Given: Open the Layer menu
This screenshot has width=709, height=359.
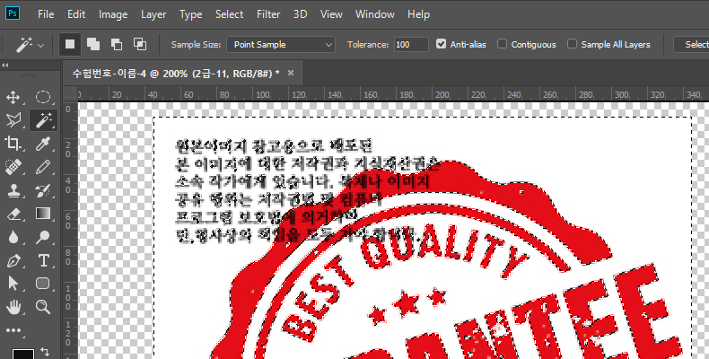Looking at the screenshot, I should (153, 14).
